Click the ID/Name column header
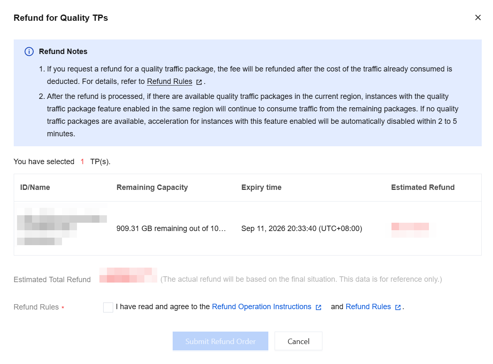The width and height of the screenshot is (493, 364). click(35, 187)
